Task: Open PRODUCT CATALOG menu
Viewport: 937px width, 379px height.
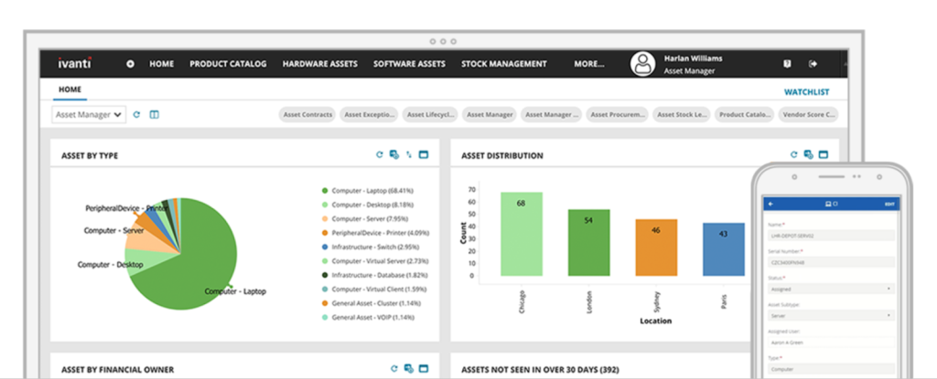Action: pos(228,64)
